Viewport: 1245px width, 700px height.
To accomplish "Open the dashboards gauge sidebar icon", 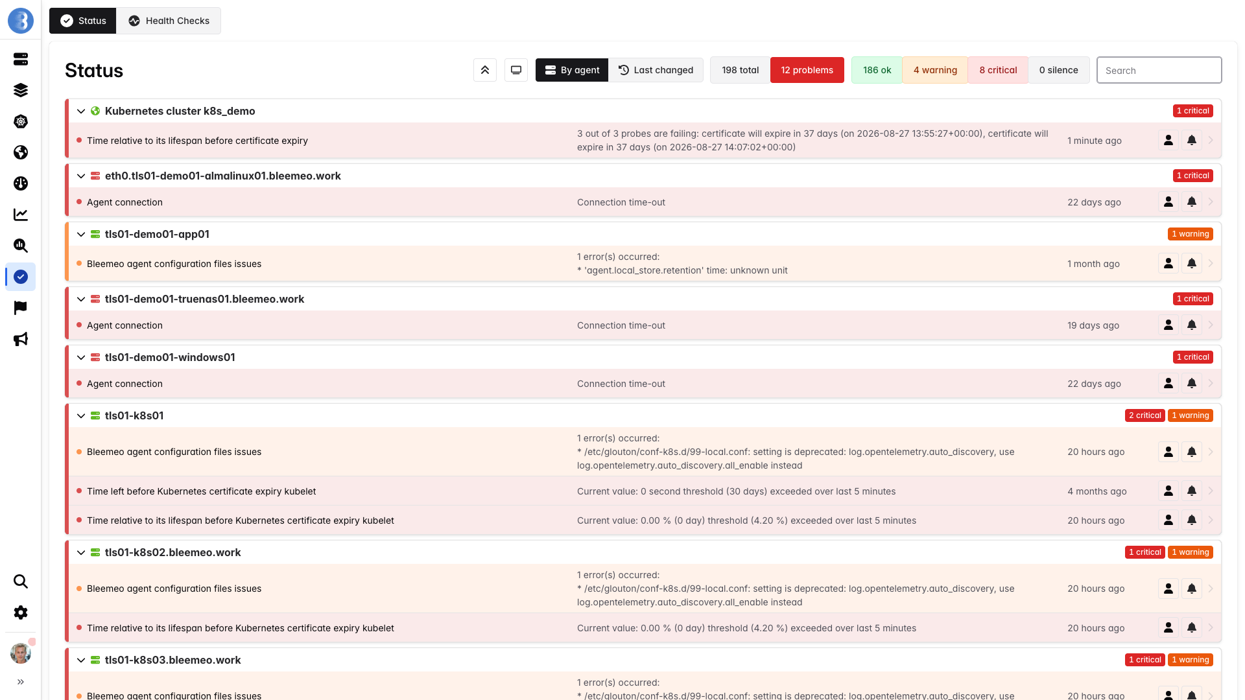I will coord(21,183).
